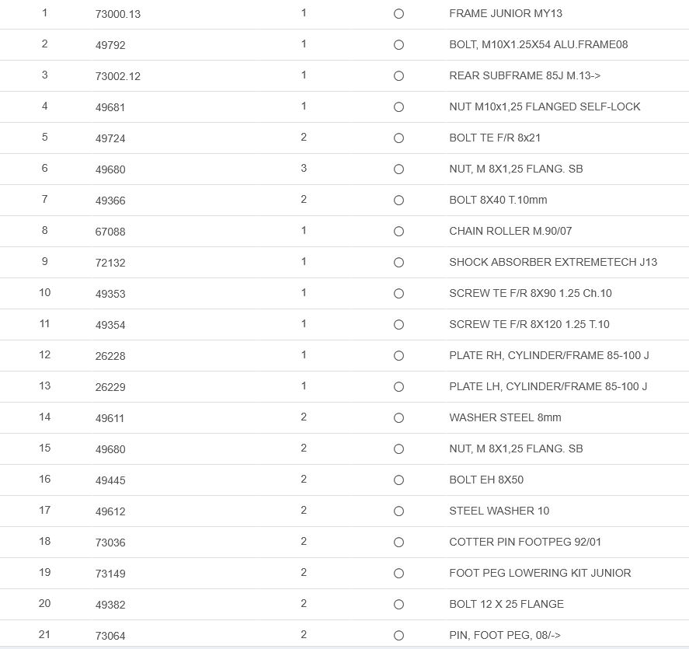
Task: Select the circle beside BOLT 12 X 25 FLANGE
Action: click(398, 605)
